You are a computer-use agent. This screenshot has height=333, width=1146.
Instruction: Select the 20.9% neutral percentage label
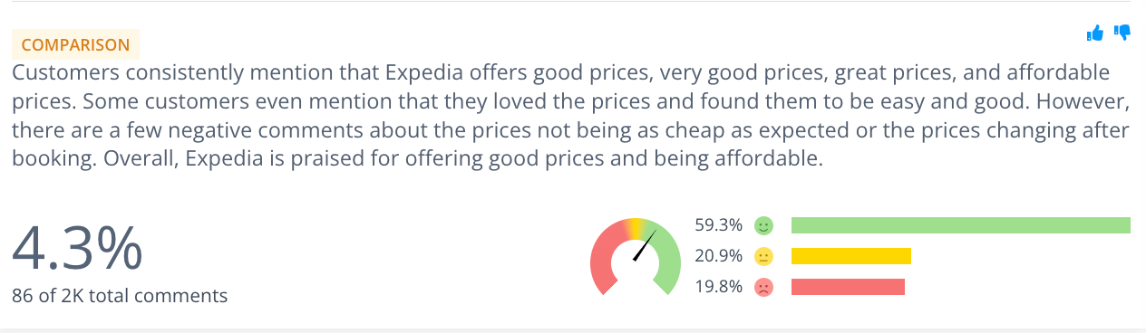point(719,256)
